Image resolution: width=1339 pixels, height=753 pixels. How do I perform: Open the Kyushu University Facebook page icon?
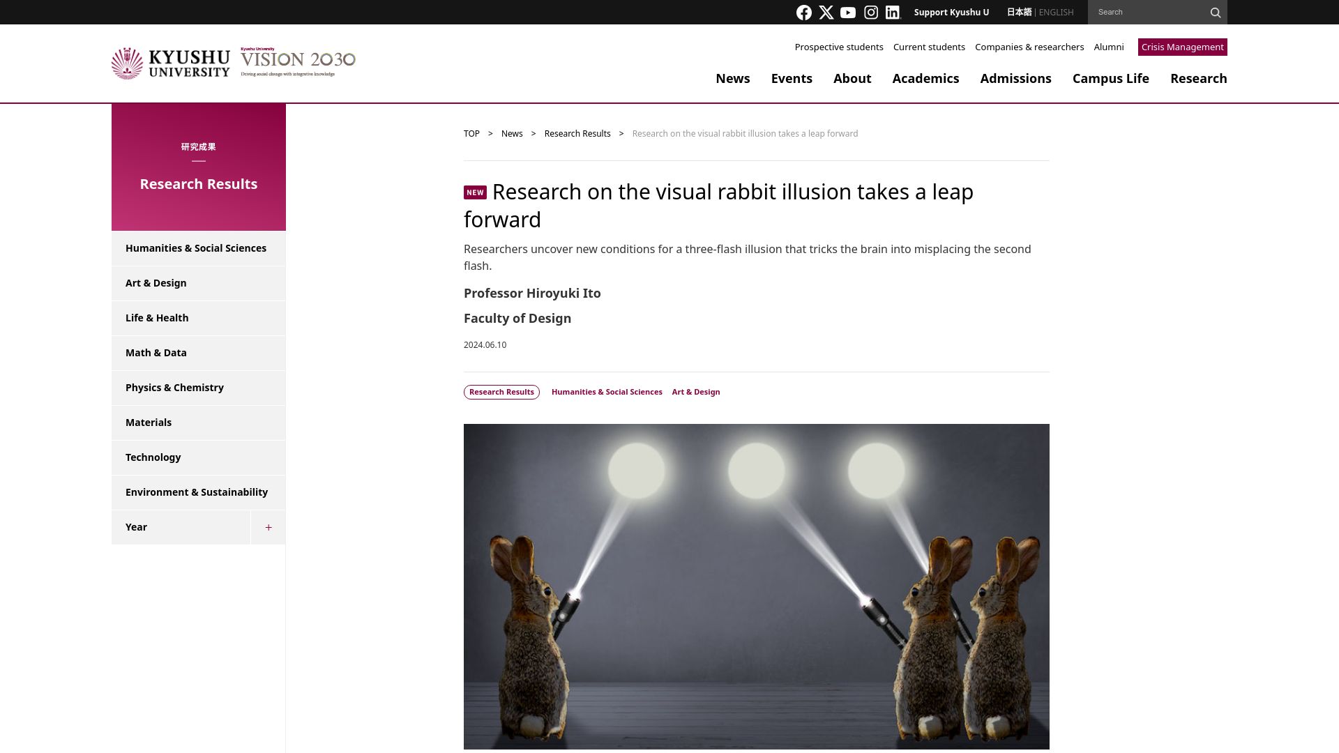[803, 13]
